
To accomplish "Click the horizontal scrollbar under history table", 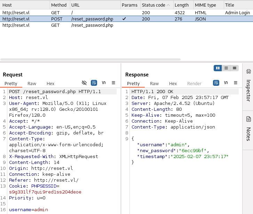I will (x=90, y=59).
